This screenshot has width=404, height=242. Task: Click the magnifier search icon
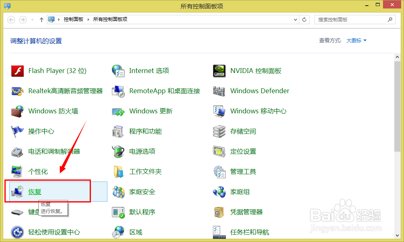click(390, 19)
